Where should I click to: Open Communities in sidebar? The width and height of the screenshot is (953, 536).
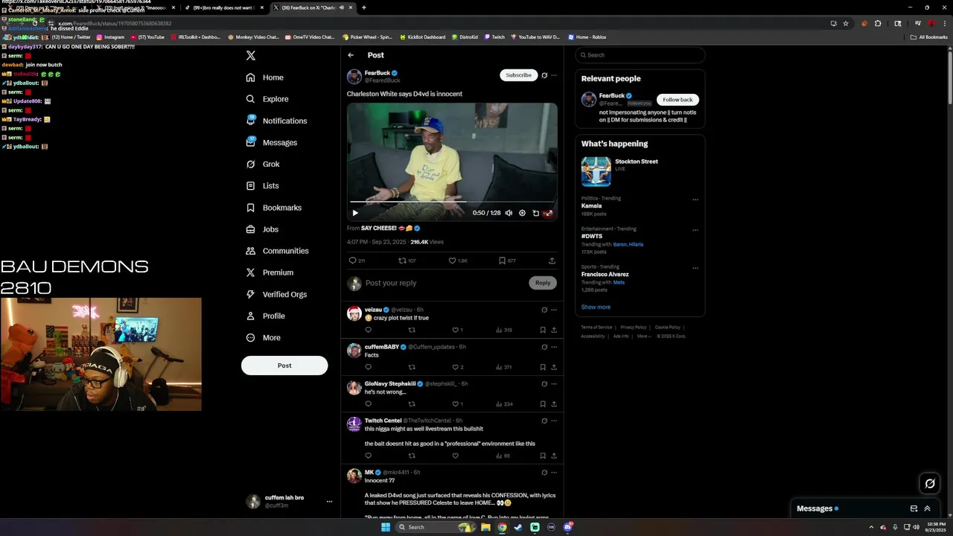pyautogui.click(x=277, y=251)
